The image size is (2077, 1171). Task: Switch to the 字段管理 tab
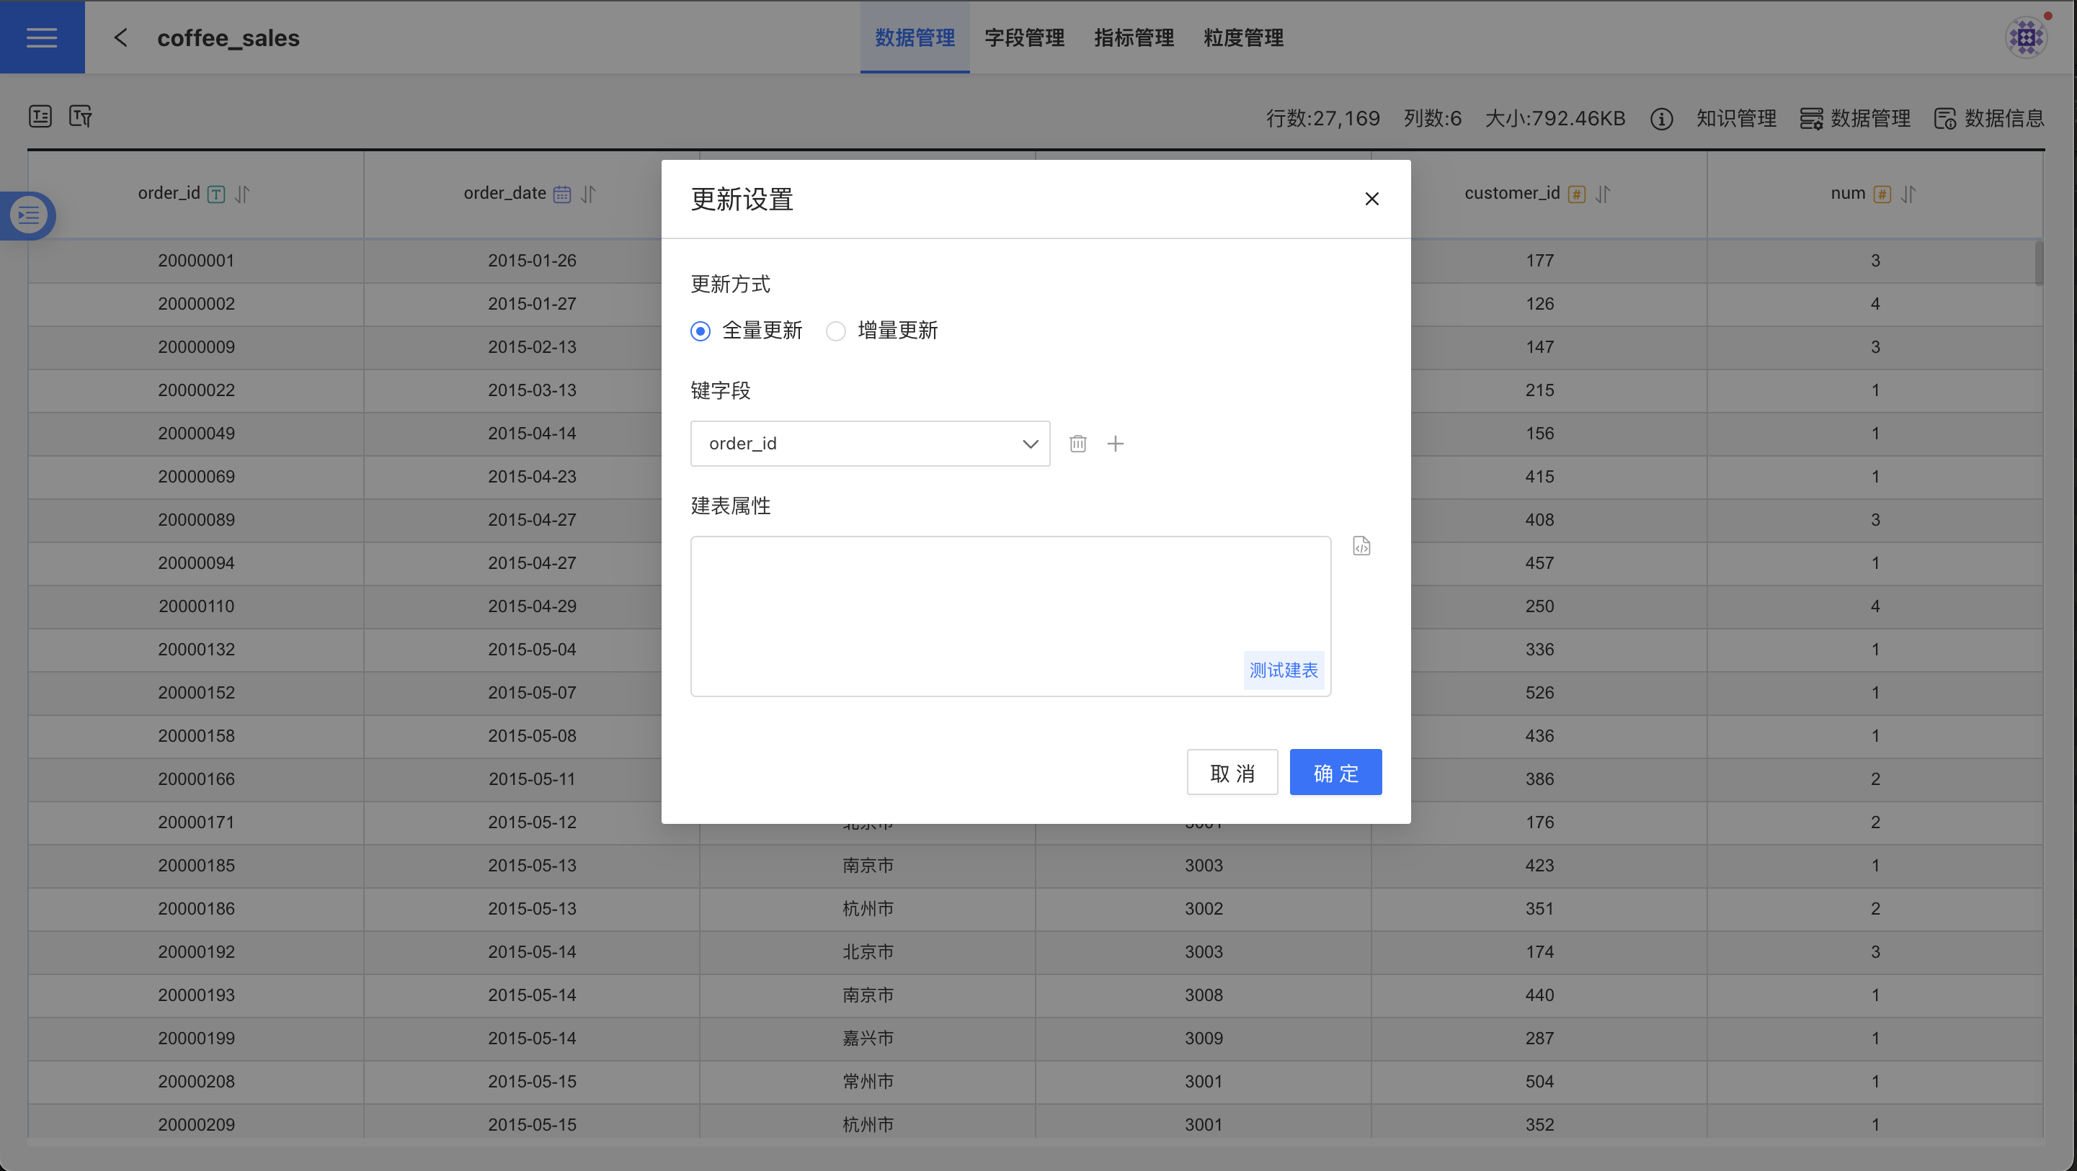click(x=1024, y=37)
